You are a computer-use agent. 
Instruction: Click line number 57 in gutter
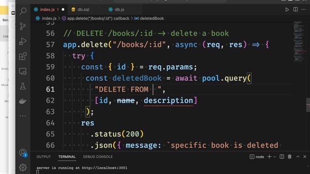tap(50, 44)
